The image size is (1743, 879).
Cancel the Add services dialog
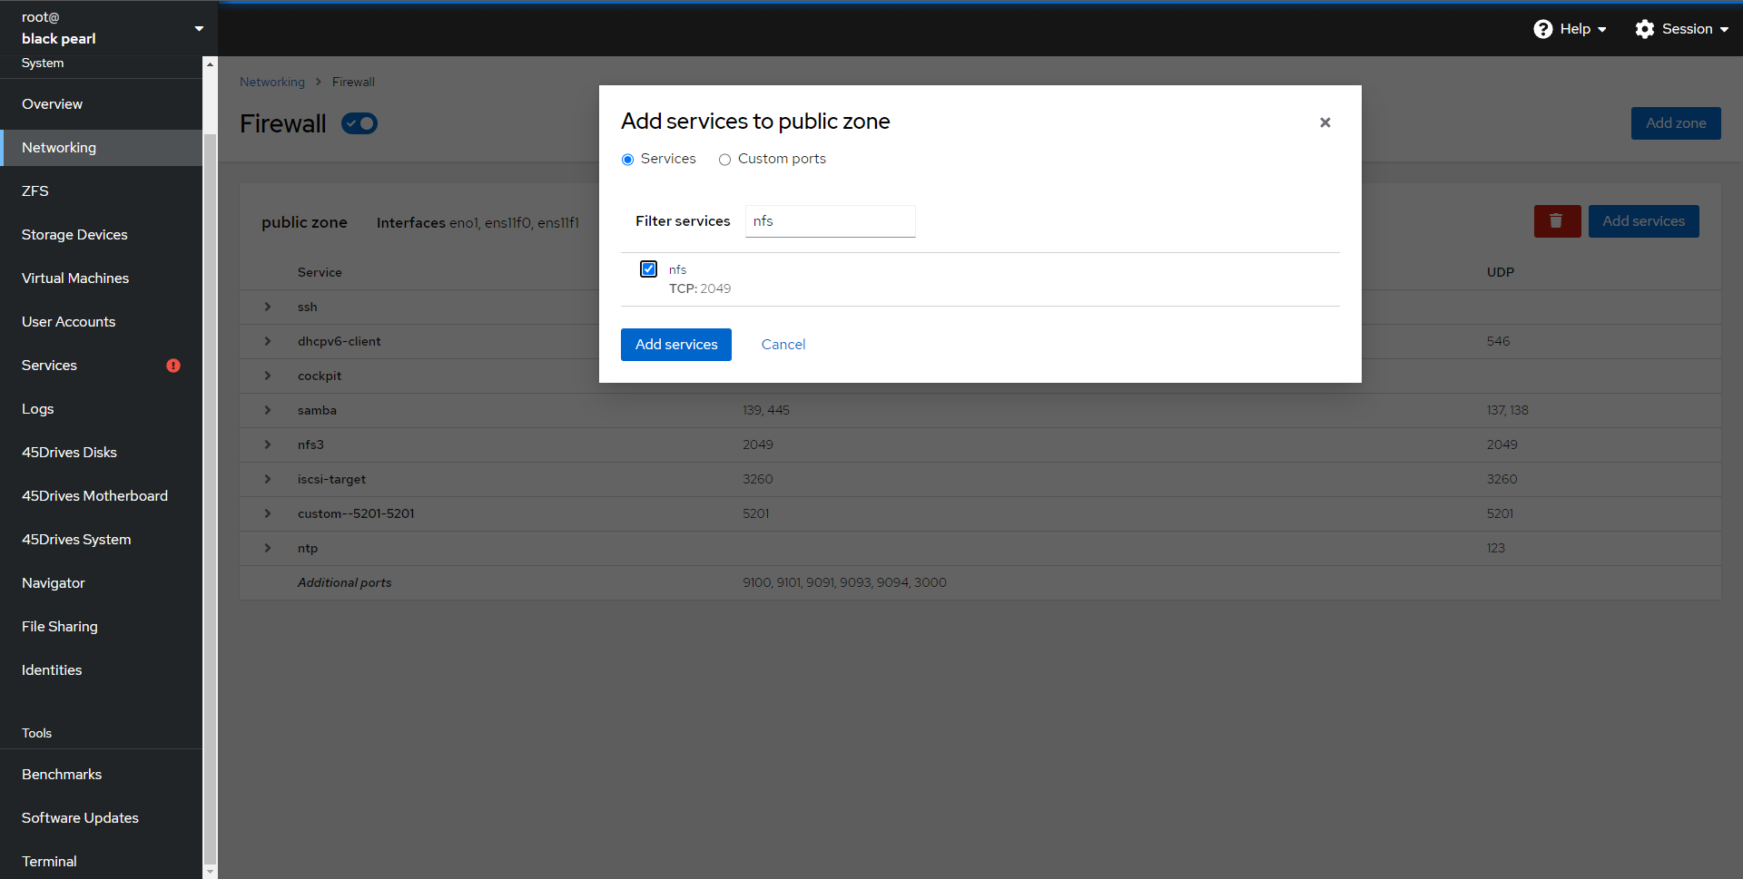tap(783, 345)
